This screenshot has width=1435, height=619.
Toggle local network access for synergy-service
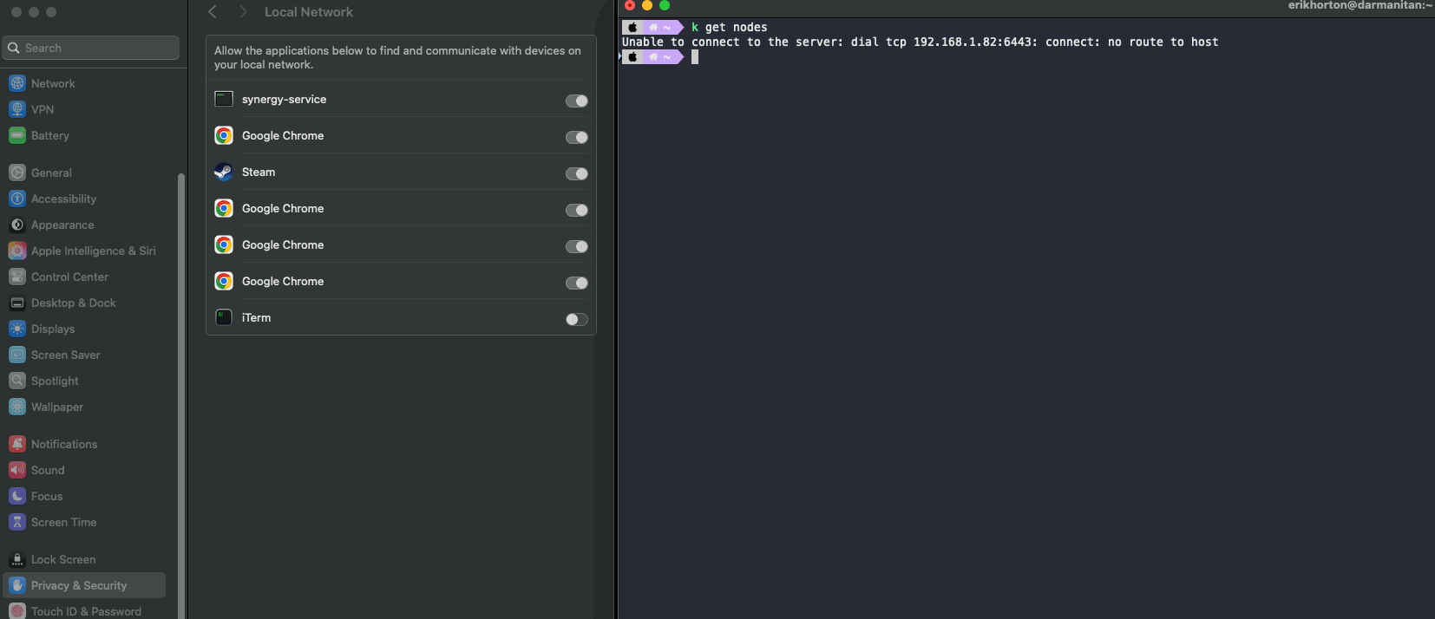577,101
